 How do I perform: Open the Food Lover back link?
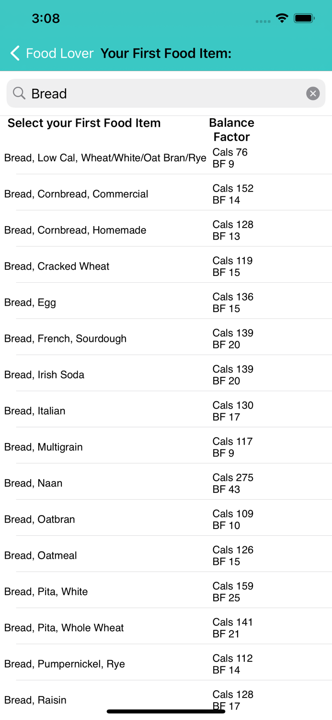pyautogui.click(x=59, y=53)
